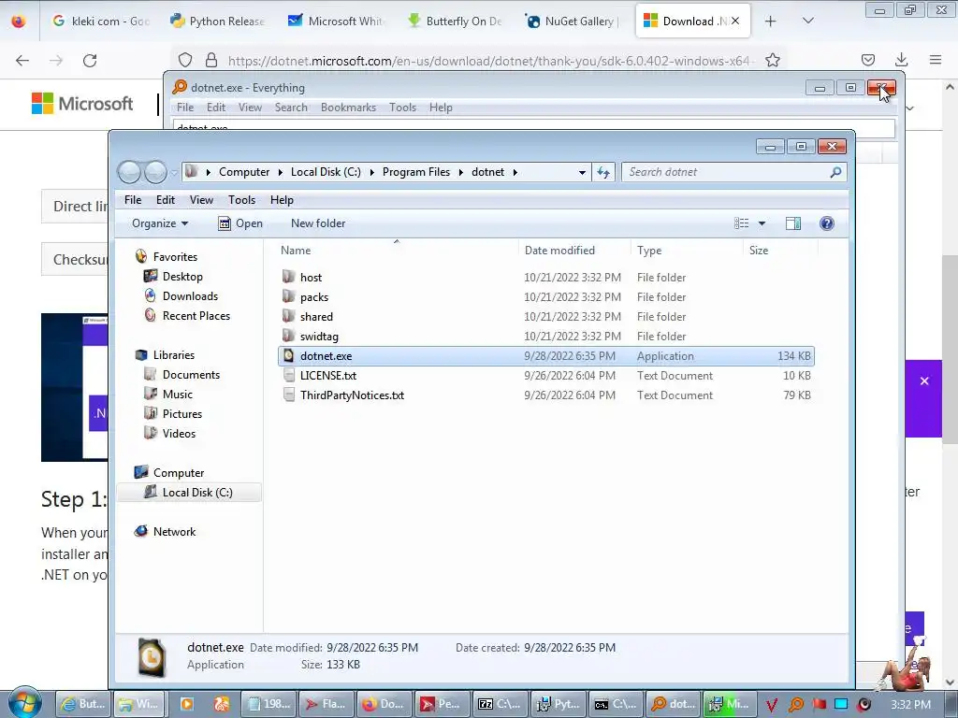Select Documents library

coord(191,374)
